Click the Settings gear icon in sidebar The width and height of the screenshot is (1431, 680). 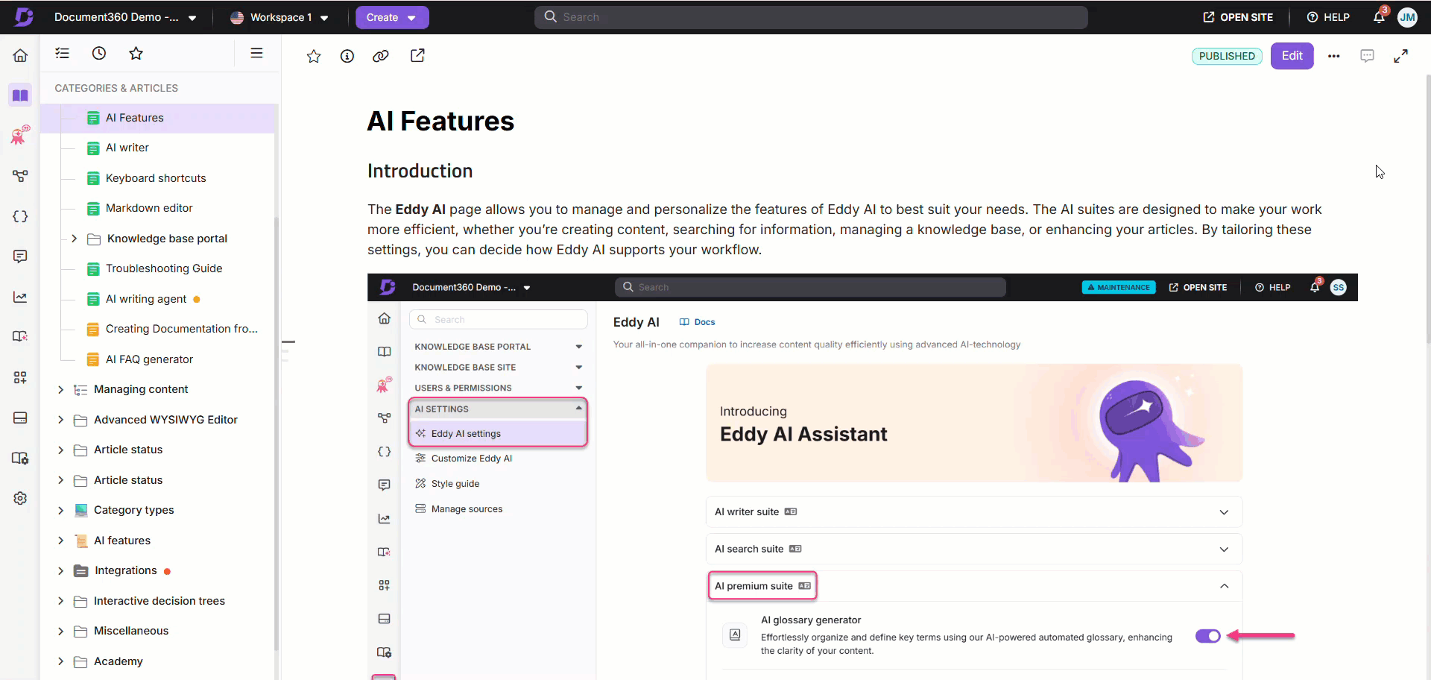coord(20,498)
